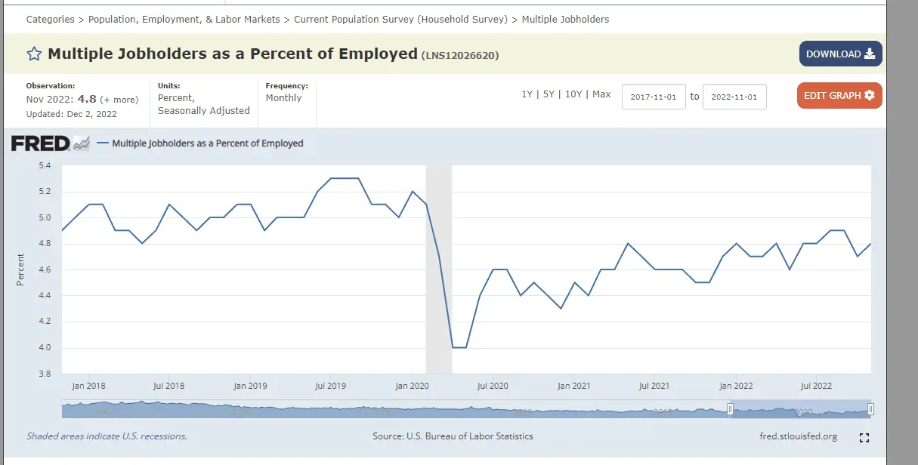The image size is (918, 465).
Task: Open the Categories breadcrumb link
Action: click(x=50, y=19)
